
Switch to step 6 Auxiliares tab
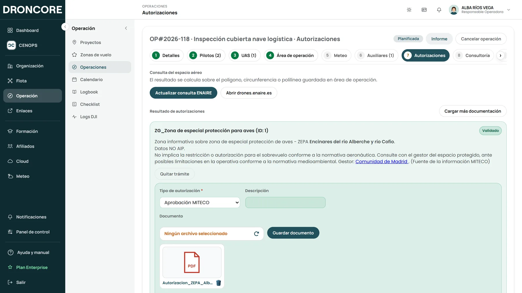click(x=376, y=56)
